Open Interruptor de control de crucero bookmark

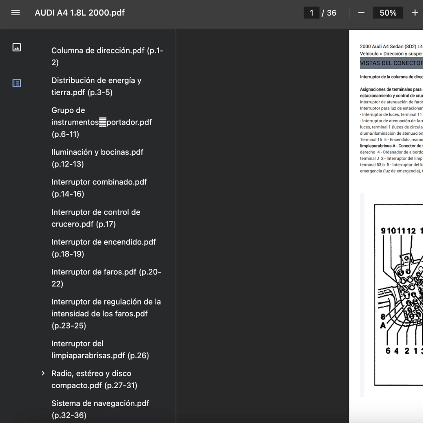96,218
